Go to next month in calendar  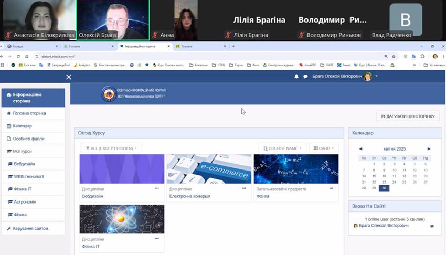[x=429, y=149]
